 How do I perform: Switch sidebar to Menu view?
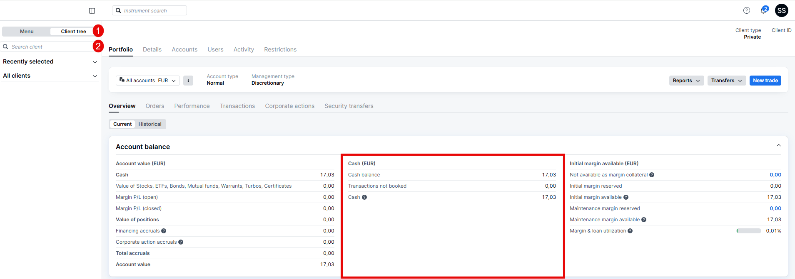tap(27, 32)
